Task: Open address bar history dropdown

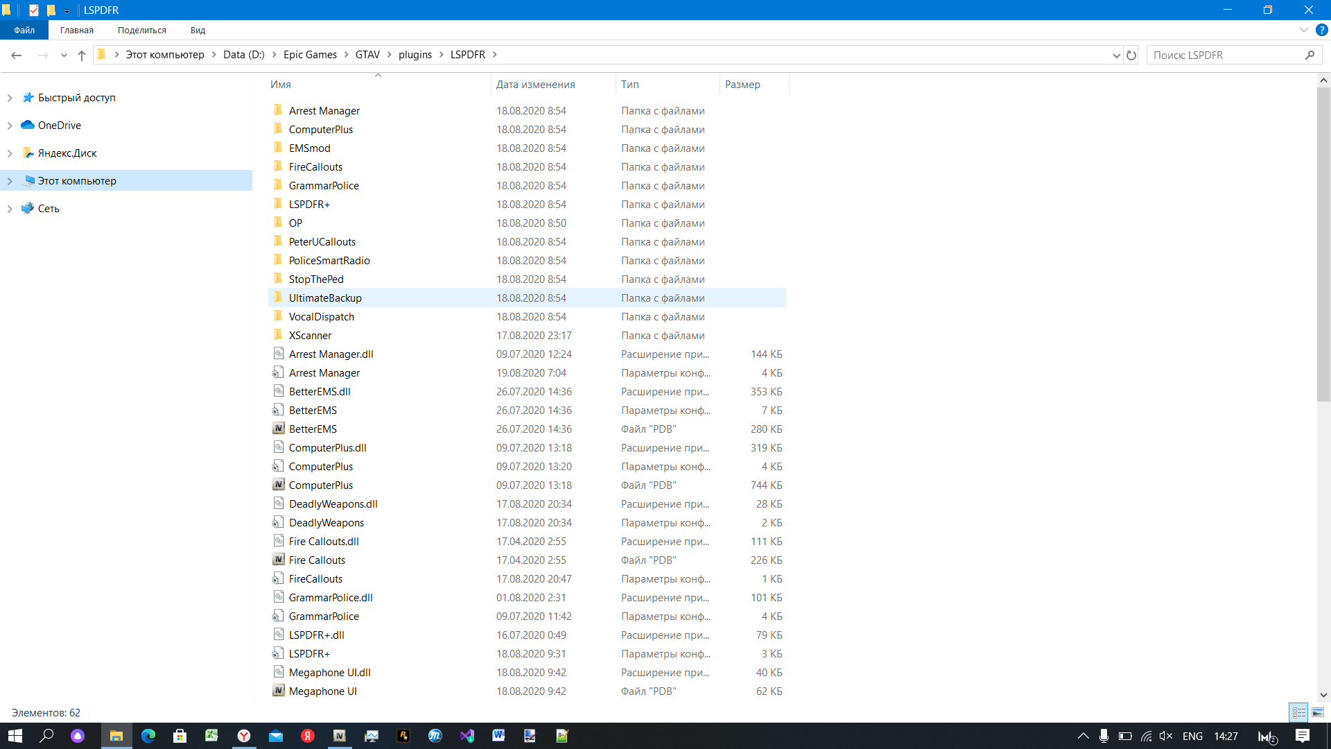Action: coord(1116,55)
